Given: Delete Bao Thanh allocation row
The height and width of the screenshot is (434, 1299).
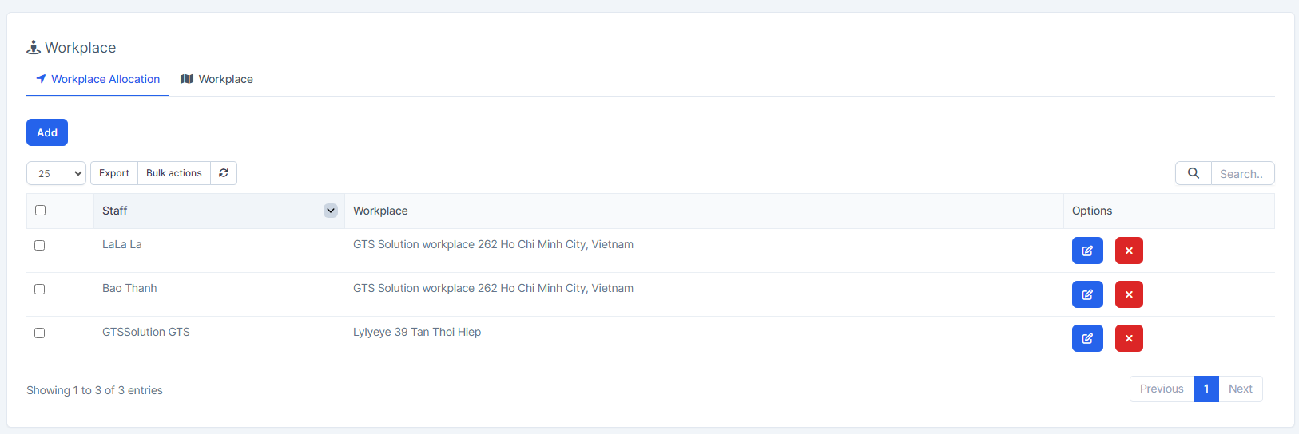Looking at the screenshot, I should [1129, 294].
